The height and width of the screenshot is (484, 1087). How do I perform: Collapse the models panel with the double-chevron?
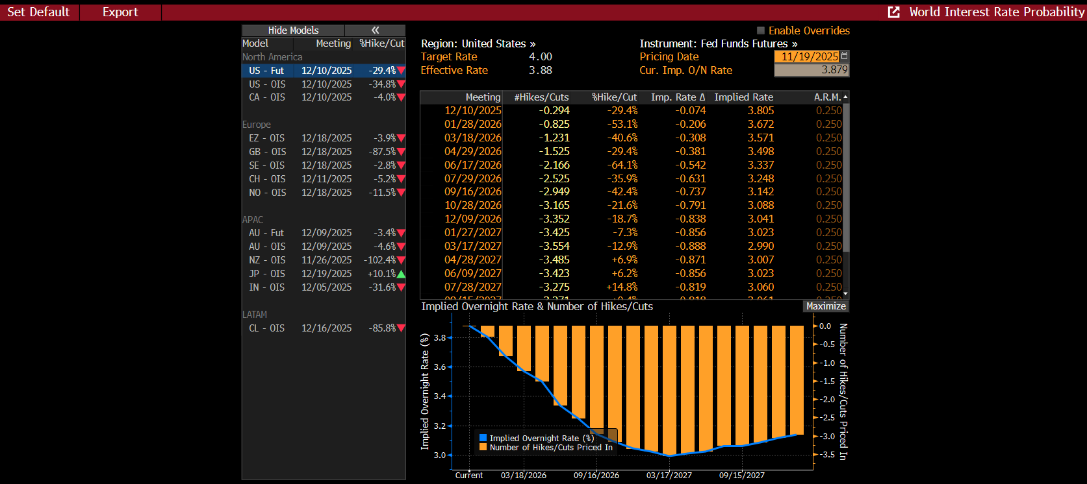tap(375, 30)
